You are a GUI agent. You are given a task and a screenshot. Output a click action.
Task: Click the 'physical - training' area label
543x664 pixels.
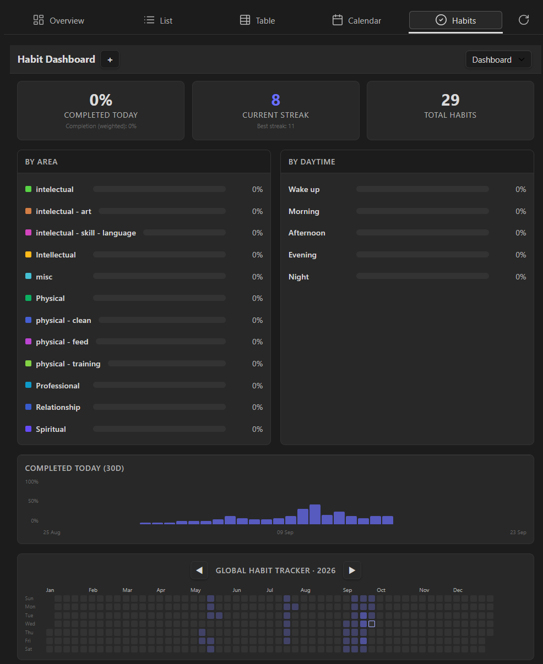(x=68, y=364)
